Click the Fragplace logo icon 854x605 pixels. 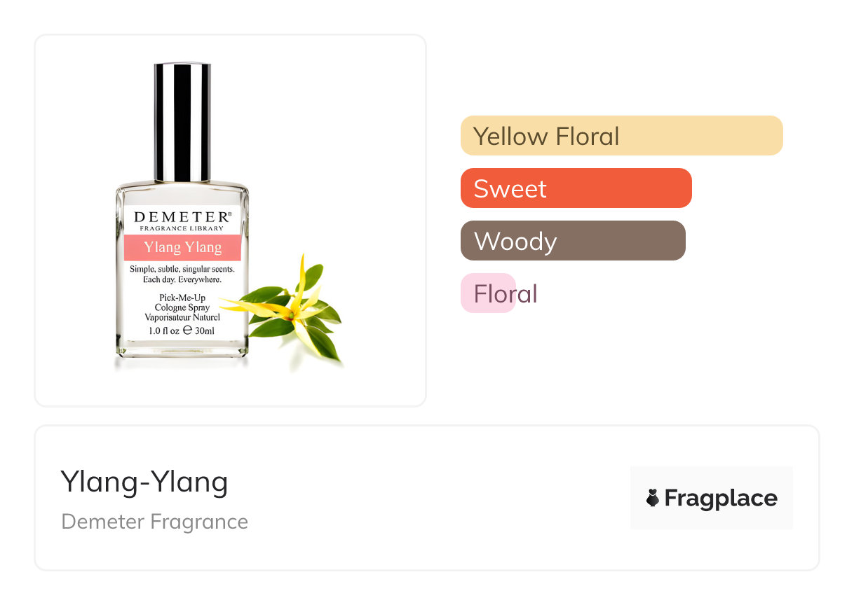click(653, 498)
